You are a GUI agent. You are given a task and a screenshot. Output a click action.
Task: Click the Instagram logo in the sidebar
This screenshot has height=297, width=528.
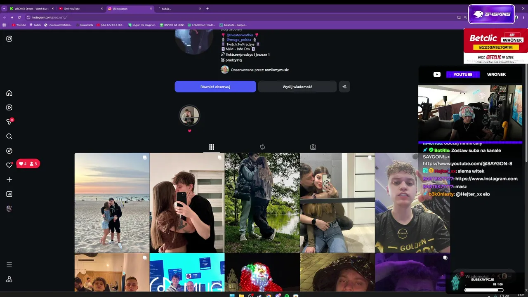9,39
